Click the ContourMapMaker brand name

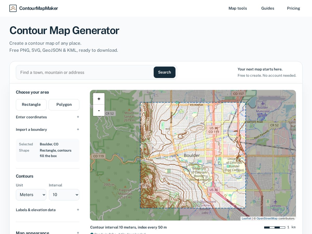38,8
